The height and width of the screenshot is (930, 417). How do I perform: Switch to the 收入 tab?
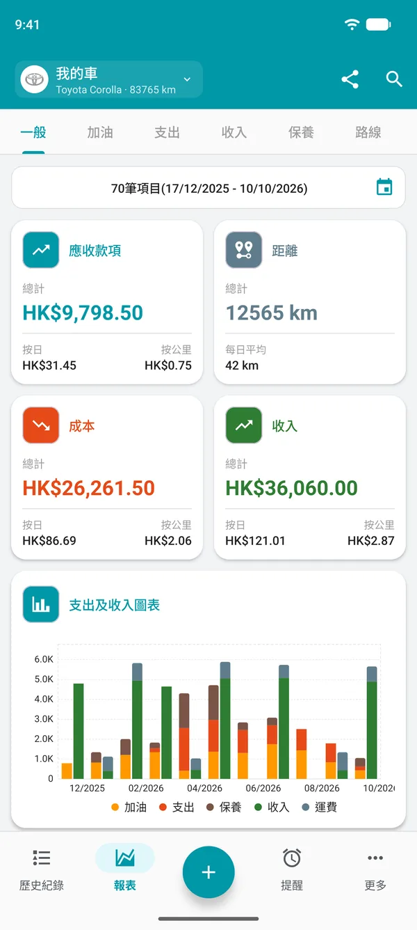234,132
